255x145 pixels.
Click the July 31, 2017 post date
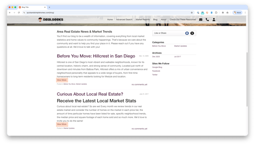[x=144, y=94]
